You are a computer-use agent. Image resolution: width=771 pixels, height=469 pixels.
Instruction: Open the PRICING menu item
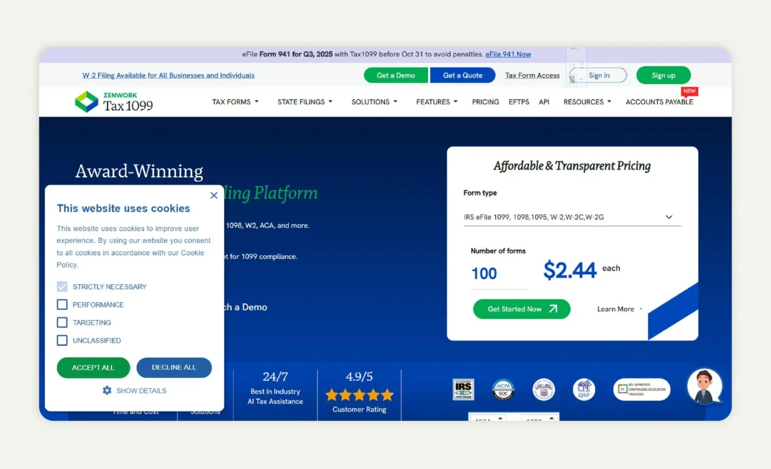click(485, 101)
